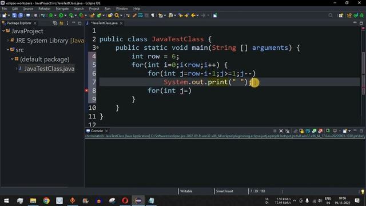366x206 pixels.
Task: Open dropdown next to Run button
Action: coord(65,15)
